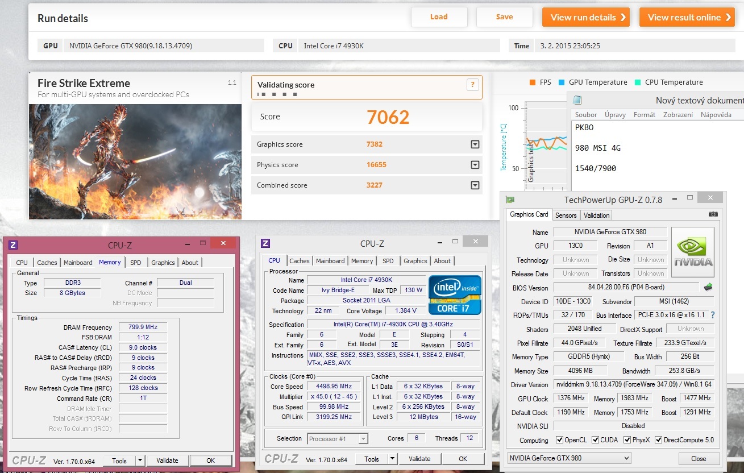Select the Graphics Card tab in GPU-Z
This screenshot has height=473, width=744.
529,214
